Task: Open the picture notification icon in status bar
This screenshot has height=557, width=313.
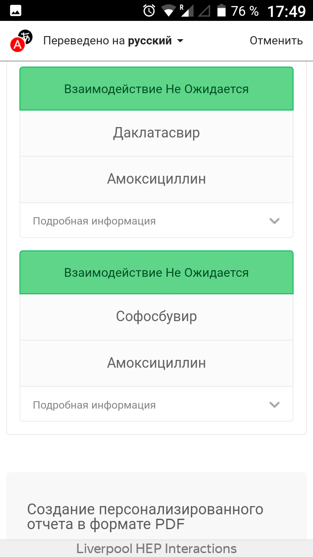Action: (x=16, y=10)
